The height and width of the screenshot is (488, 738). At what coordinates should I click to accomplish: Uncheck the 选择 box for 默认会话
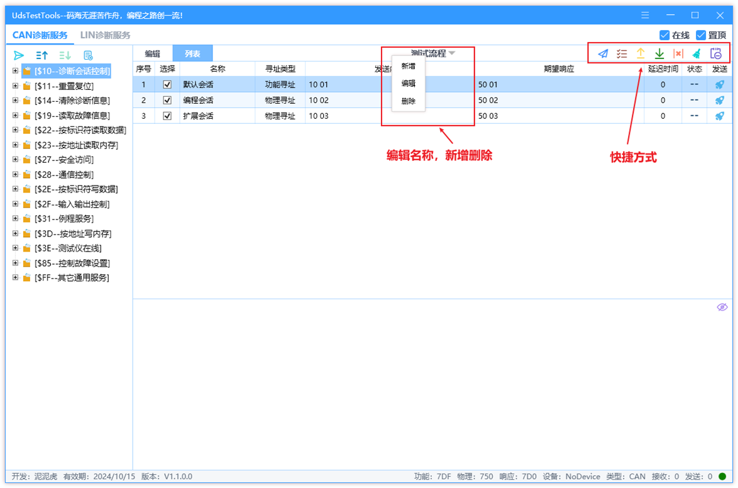(167, 85)
